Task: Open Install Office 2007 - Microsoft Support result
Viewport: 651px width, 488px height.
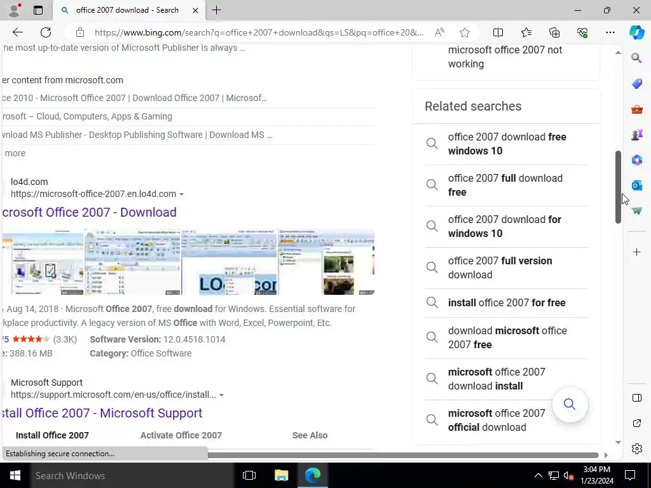Action: point(102,413)
